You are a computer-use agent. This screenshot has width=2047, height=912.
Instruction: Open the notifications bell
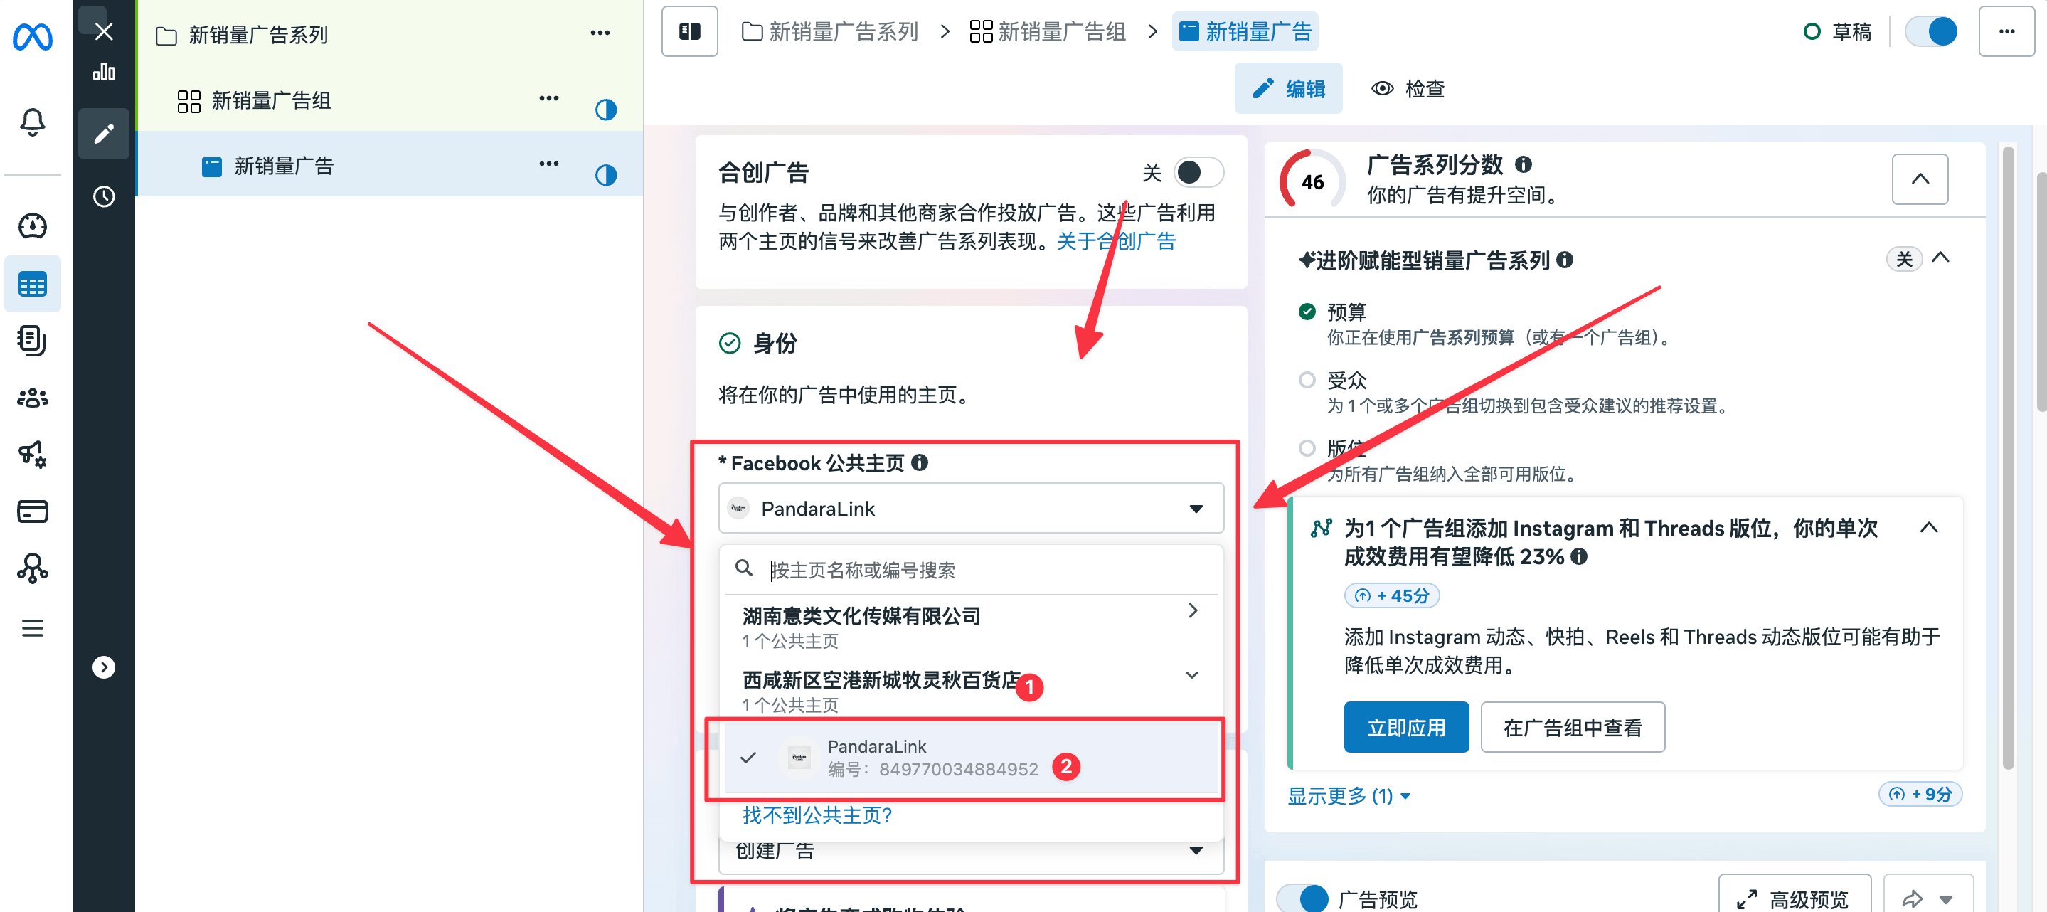[x=33, y=122]
